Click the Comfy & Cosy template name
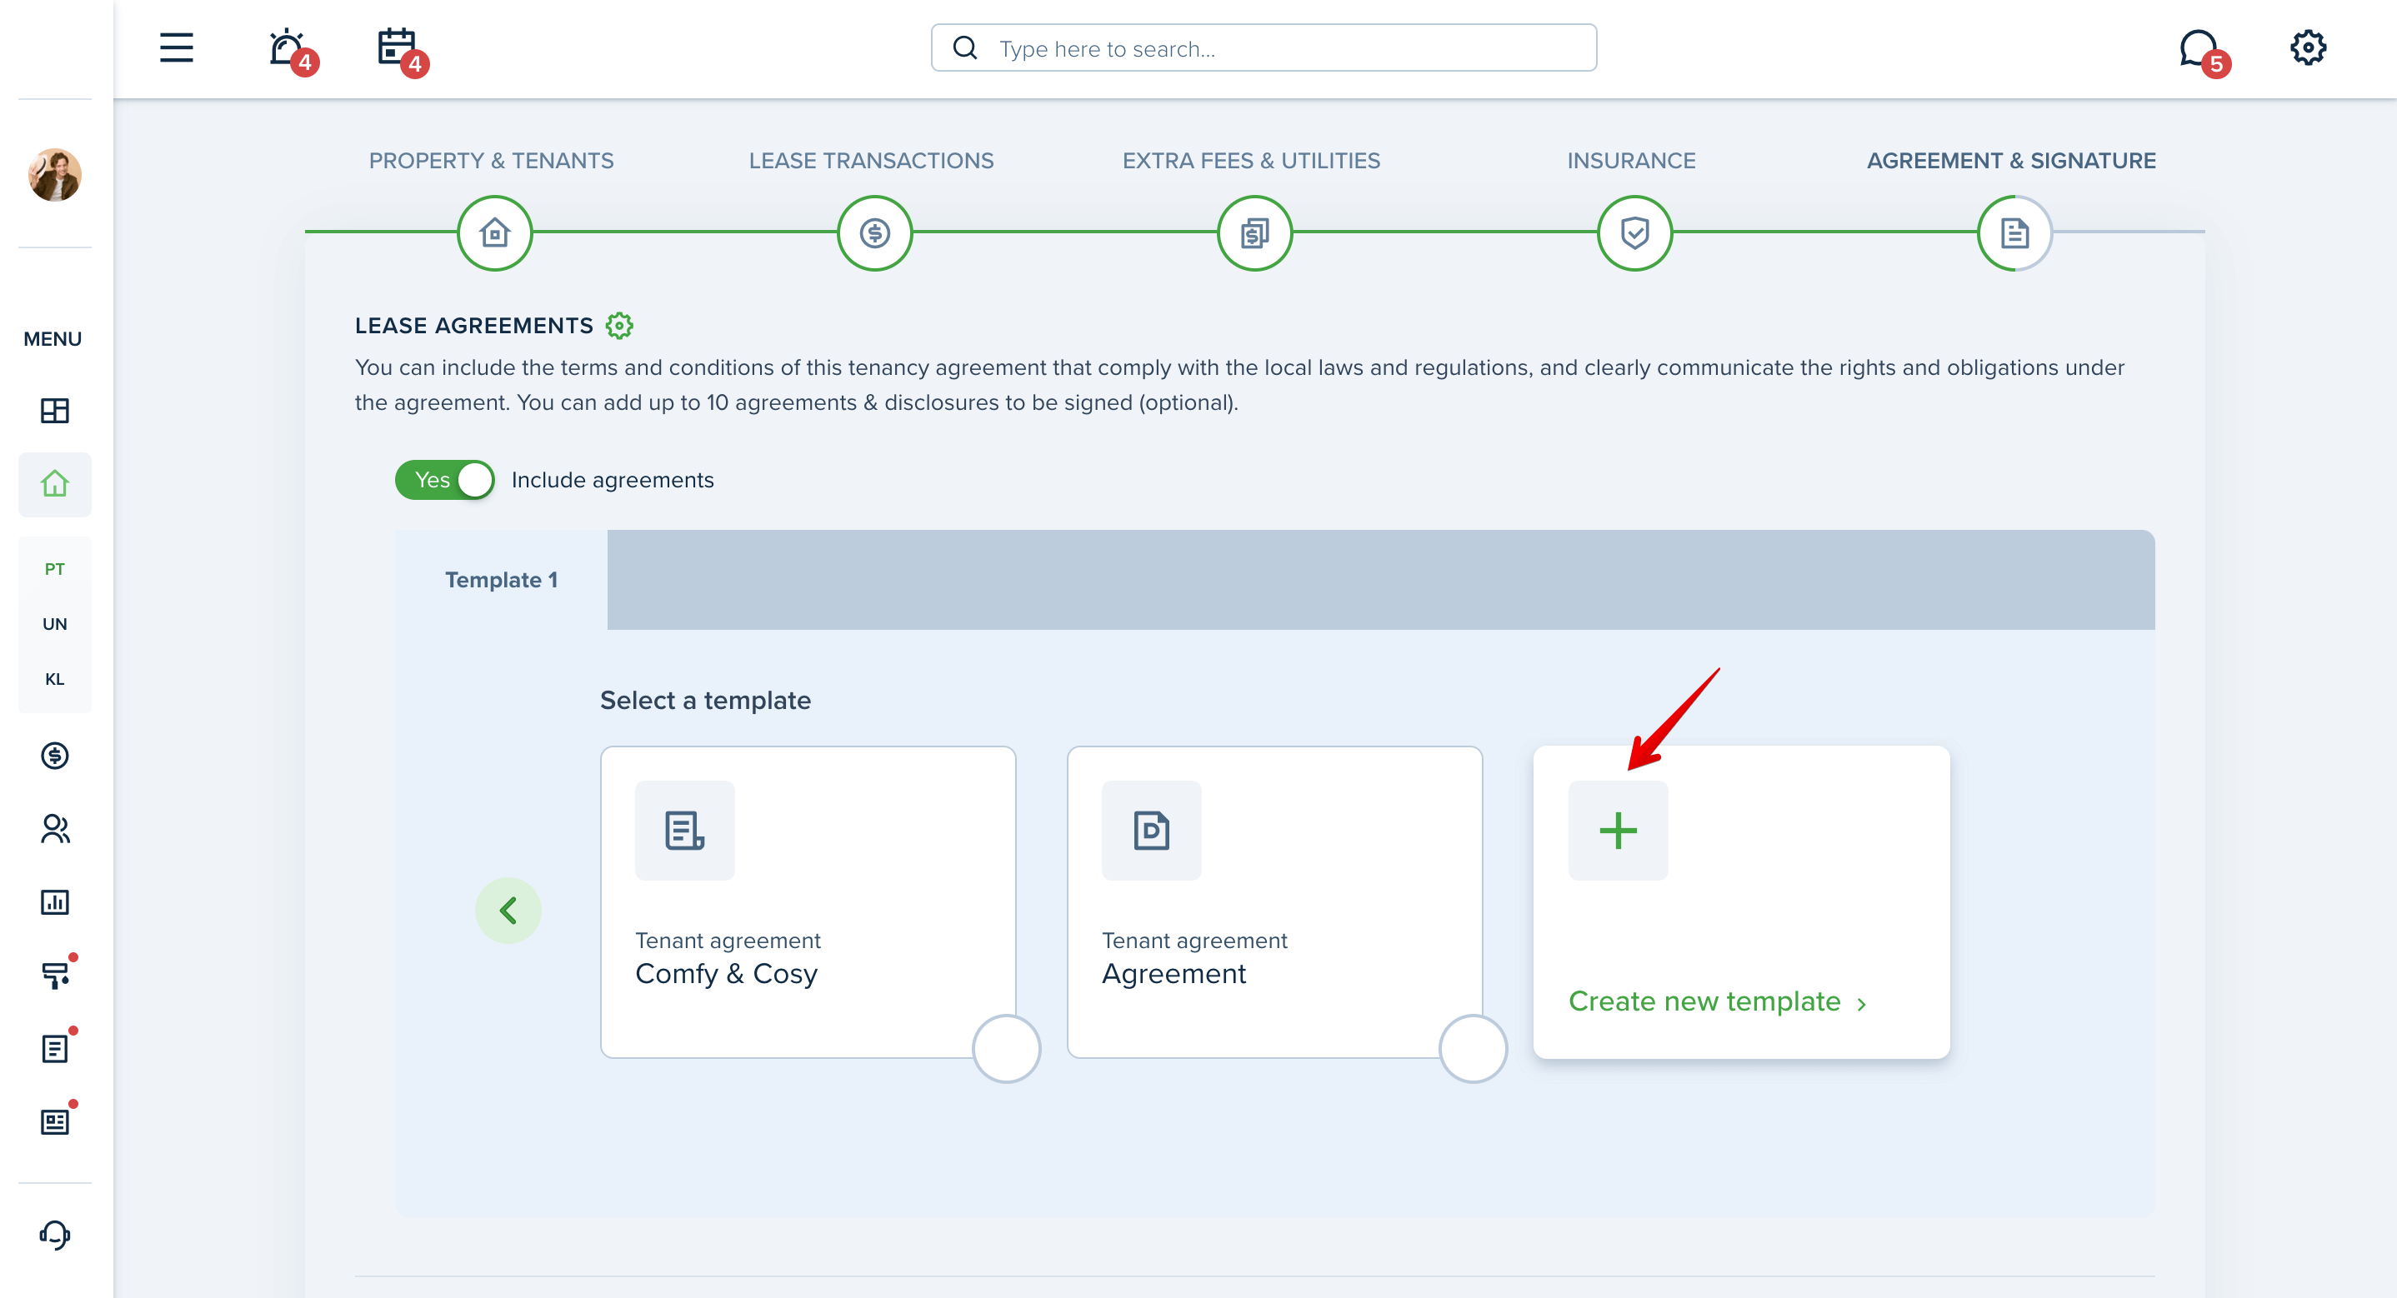 tap(726, 973)
